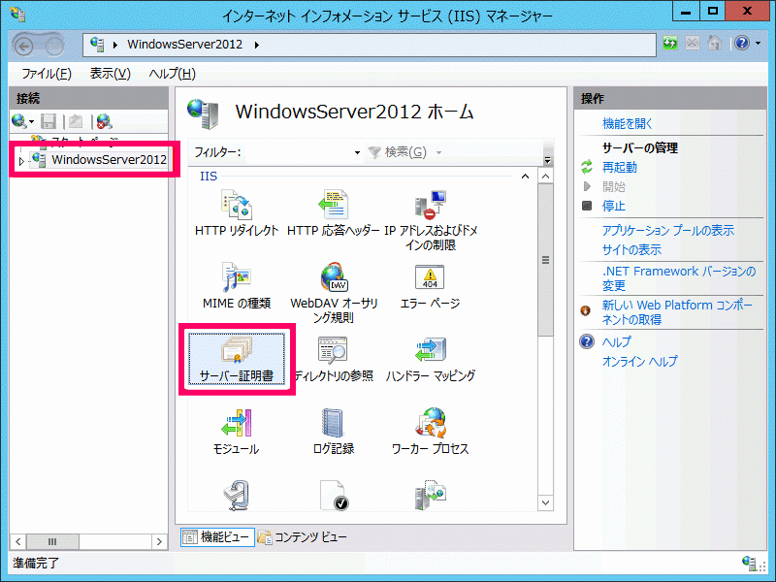Switch to the コンテンツ ビュー tab
776x582 pixels.
pyautogui.click(x=303, y=537)
